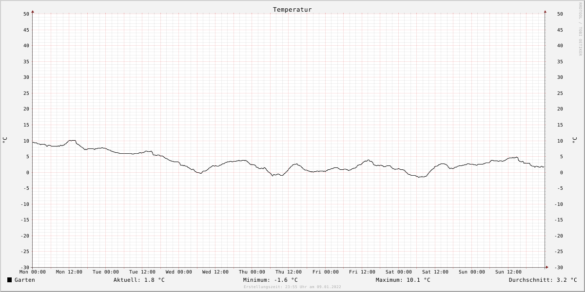Click the '-10' label on left axis
The height and width of the screenshot is (292, 585).
(25, 204)
